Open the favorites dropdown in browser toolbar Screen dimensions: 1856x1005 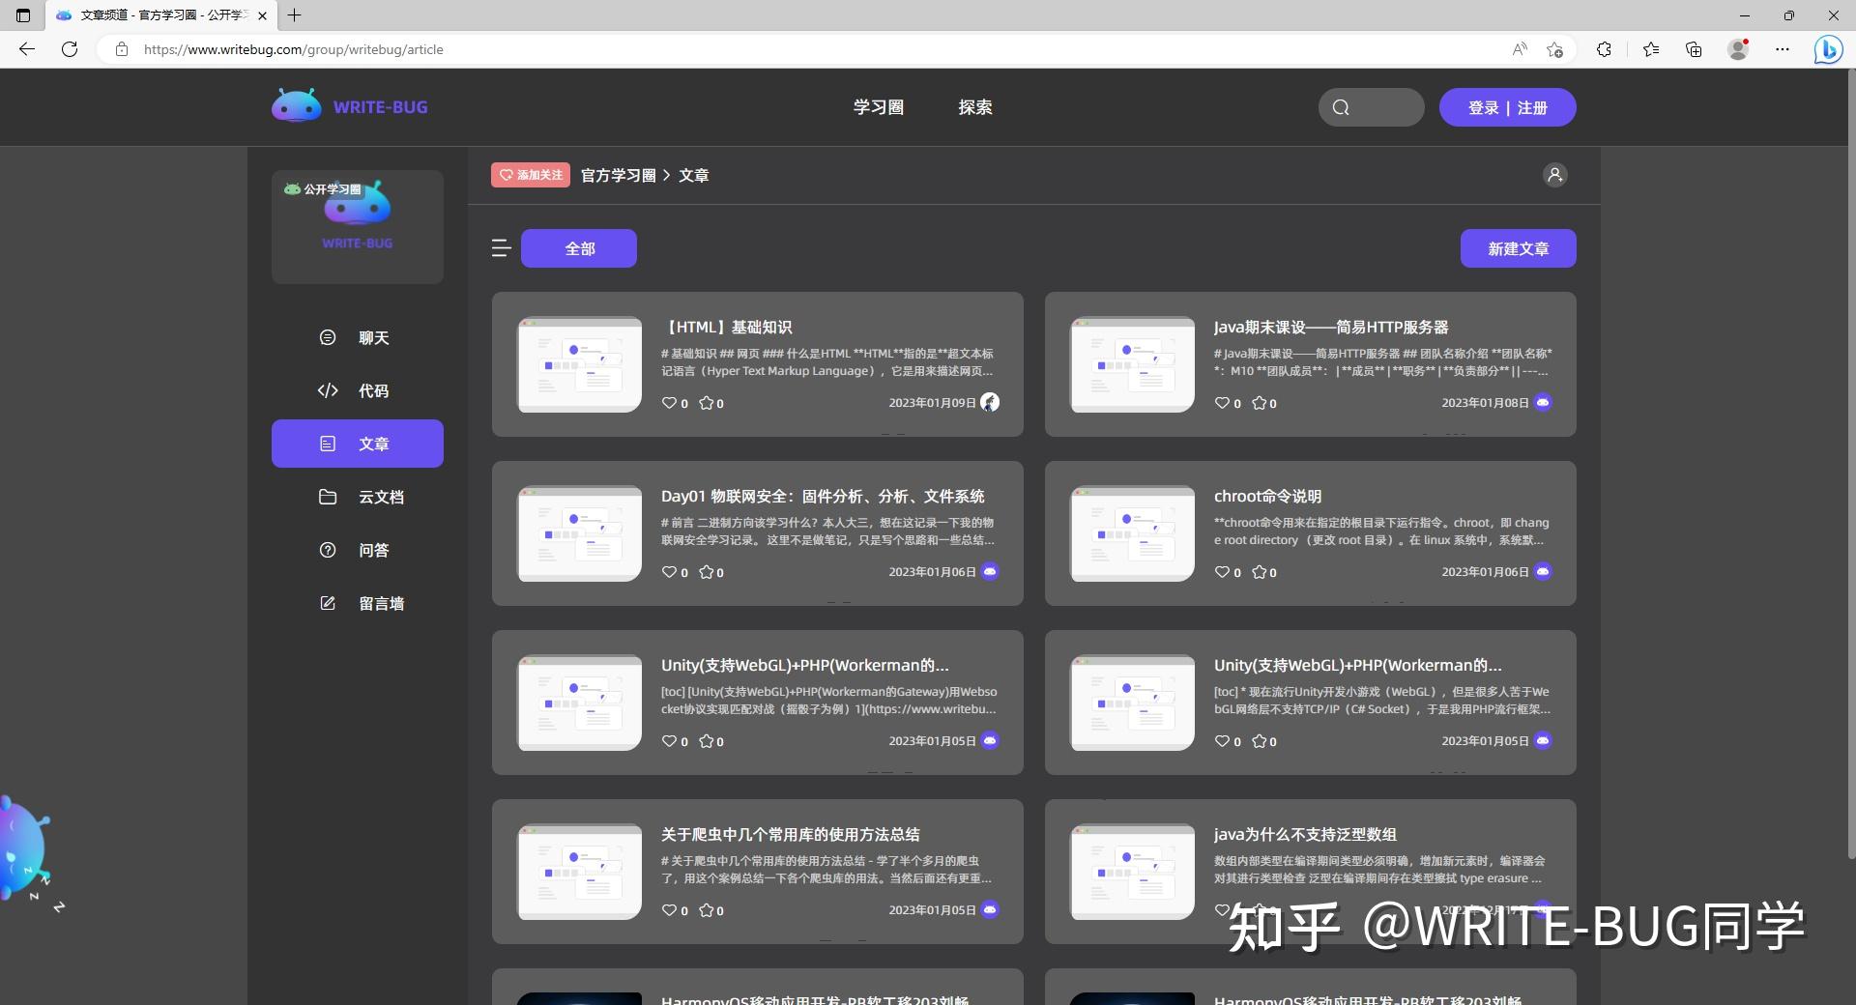[1649, 49]
